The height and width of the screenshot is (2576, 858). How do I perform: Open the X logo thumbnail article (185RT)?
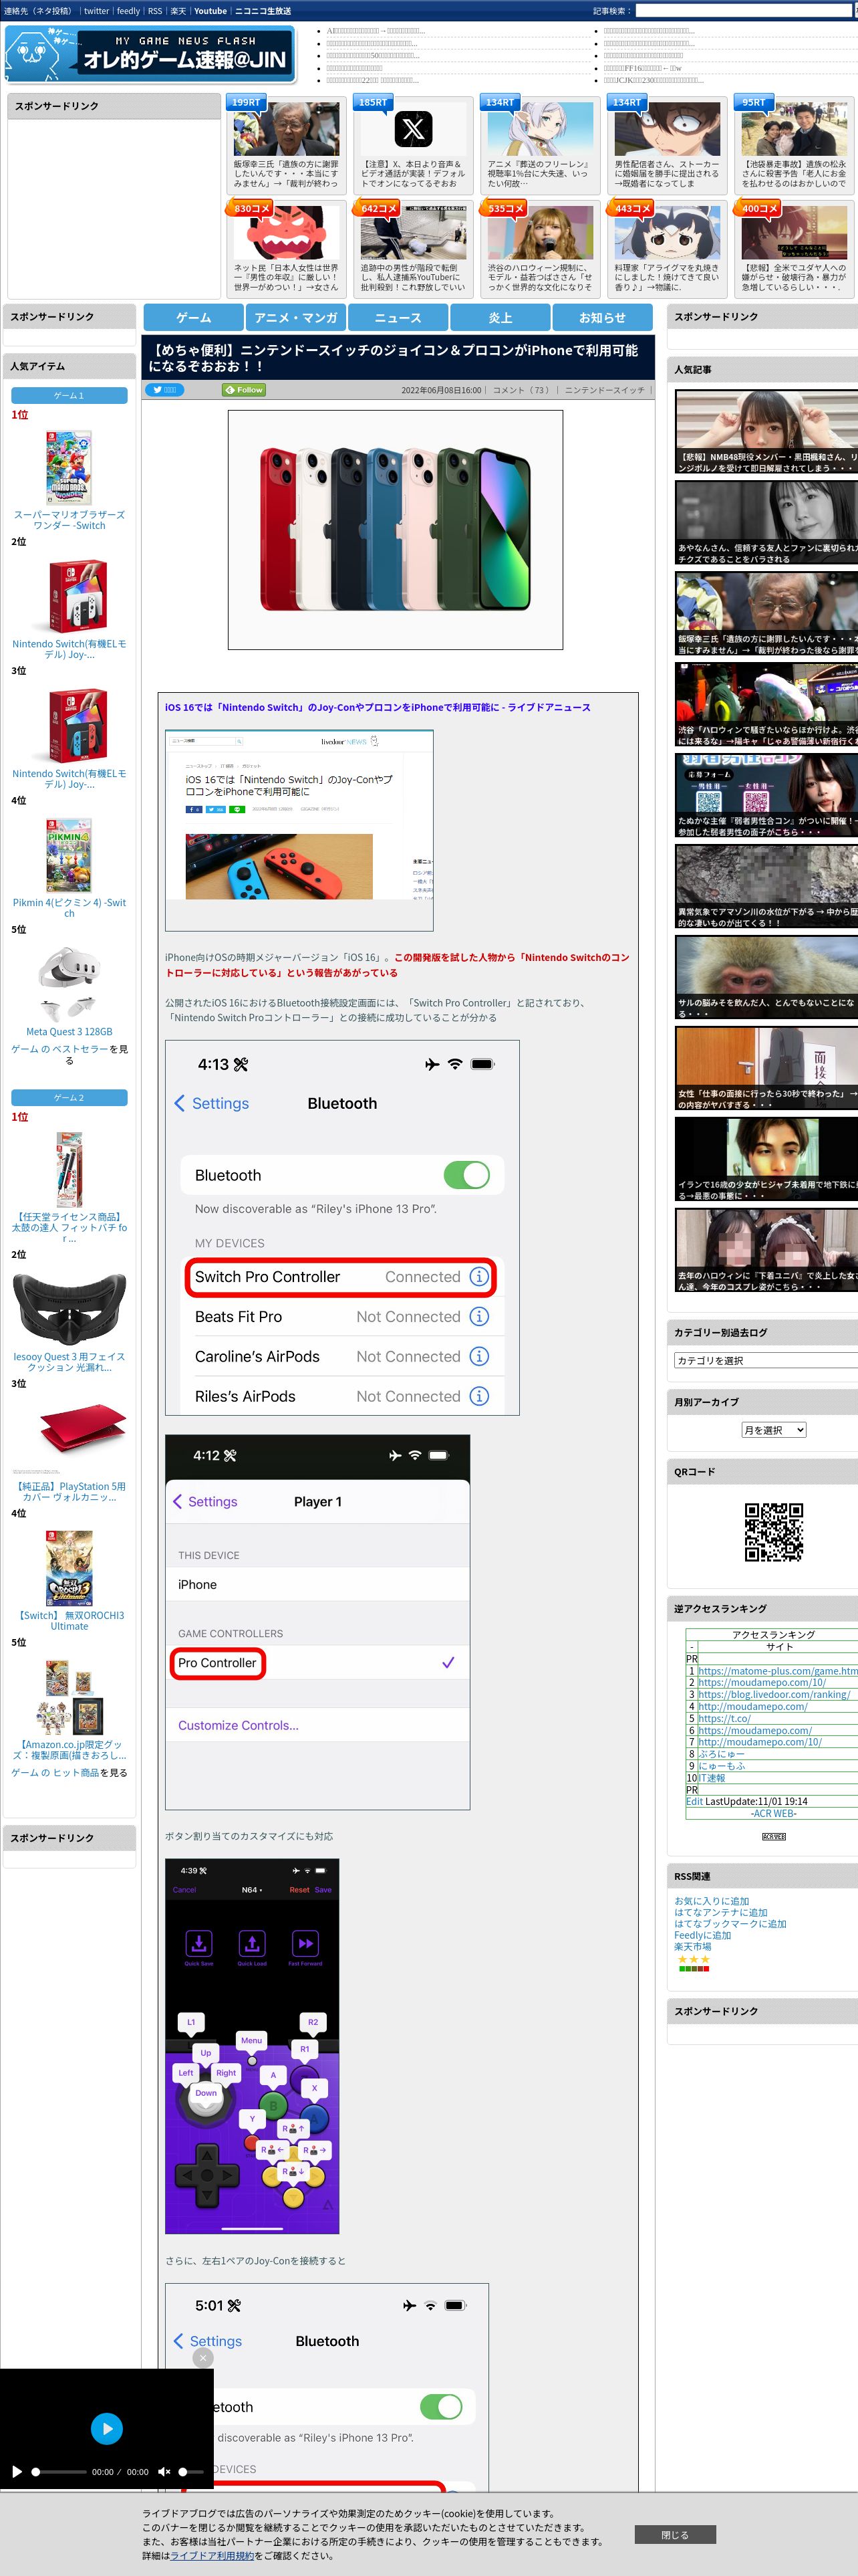click(412, 128)
